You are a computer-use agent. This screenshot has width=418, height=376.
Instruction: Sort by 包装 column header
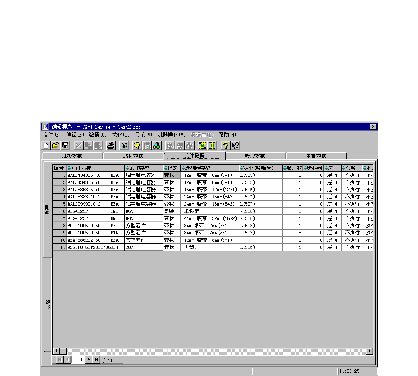coord(171,168)
